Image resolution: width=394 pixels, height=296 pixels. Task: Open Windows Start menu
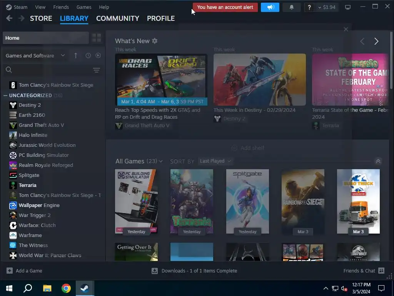tap(9, 288)
